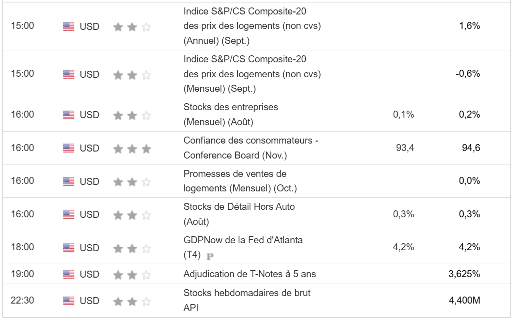Open Stocks hebdomadaires de brut API event

coord(247,301)
